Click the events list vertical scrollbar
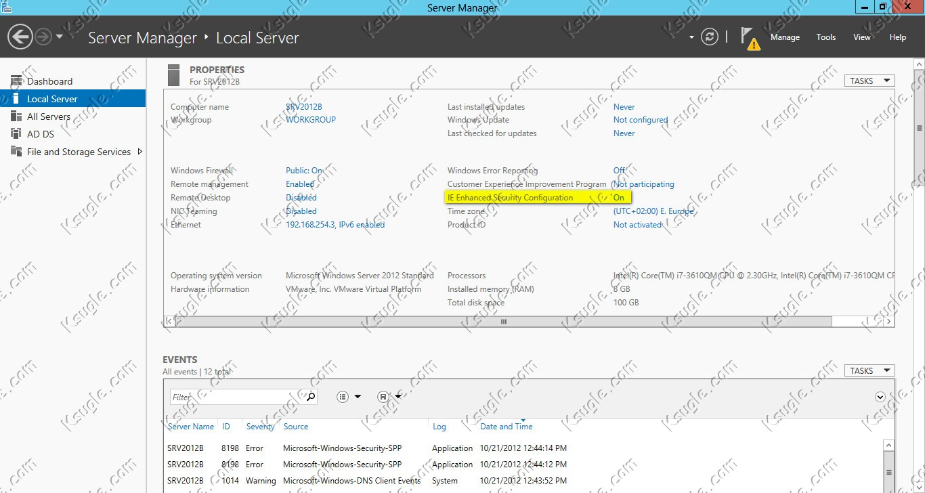Screen dimensions: 925x493 889,471
